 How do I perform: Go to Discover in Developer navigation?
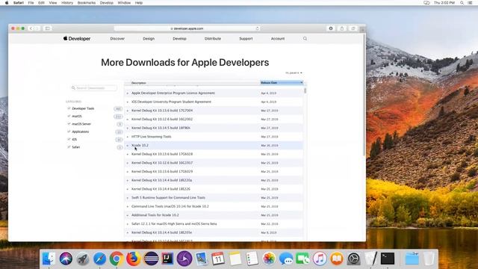pos(117,39)
